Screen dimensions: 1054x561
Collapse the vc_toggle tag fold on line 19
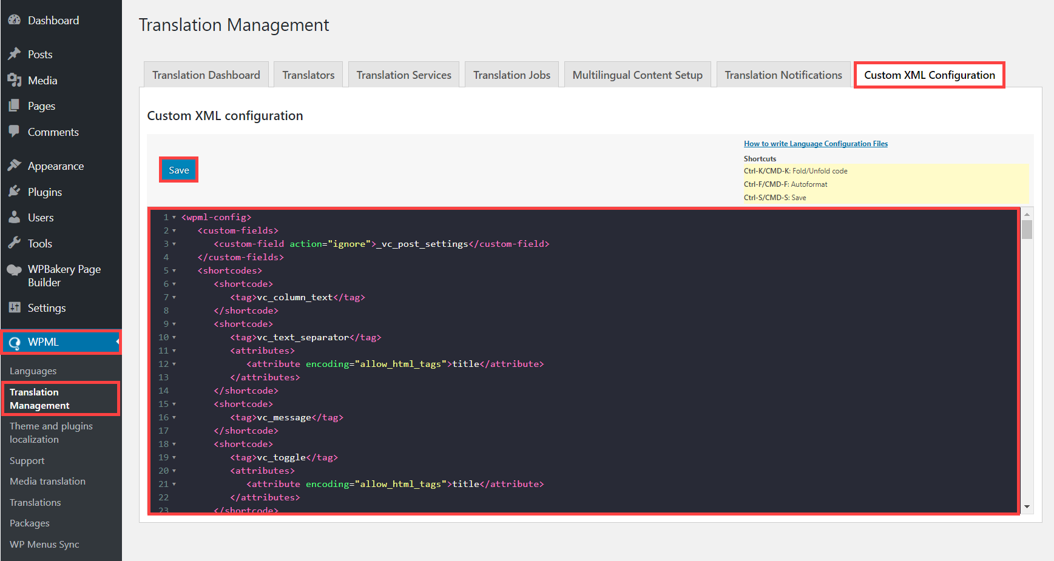coord(174,457)
